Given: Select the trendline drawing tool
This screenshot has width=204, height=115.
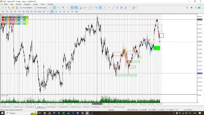Looking at the screenshot, I should tap(113, 8).
